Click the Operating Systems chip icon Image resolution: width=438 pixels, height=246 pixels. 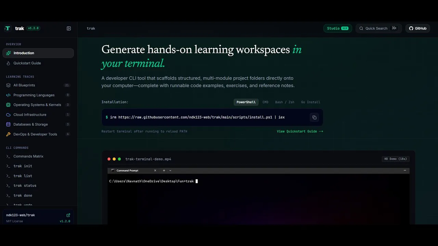(x=9, y=105)
